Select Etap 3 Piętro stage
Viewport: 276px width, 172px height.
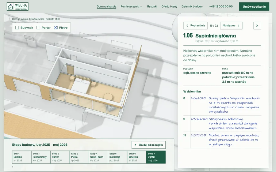point(79,157)
